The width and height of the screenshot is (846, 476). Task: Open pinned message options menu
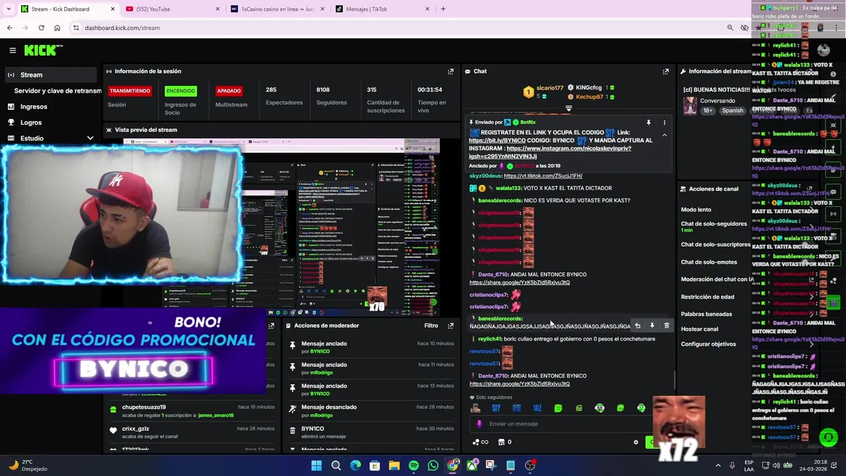(664, 122)
